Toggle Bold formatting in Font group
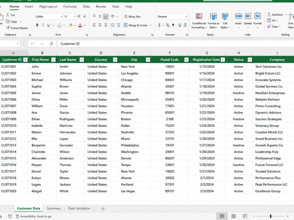Viewport: 294px width, 220px height. click(x=37, y=25)
